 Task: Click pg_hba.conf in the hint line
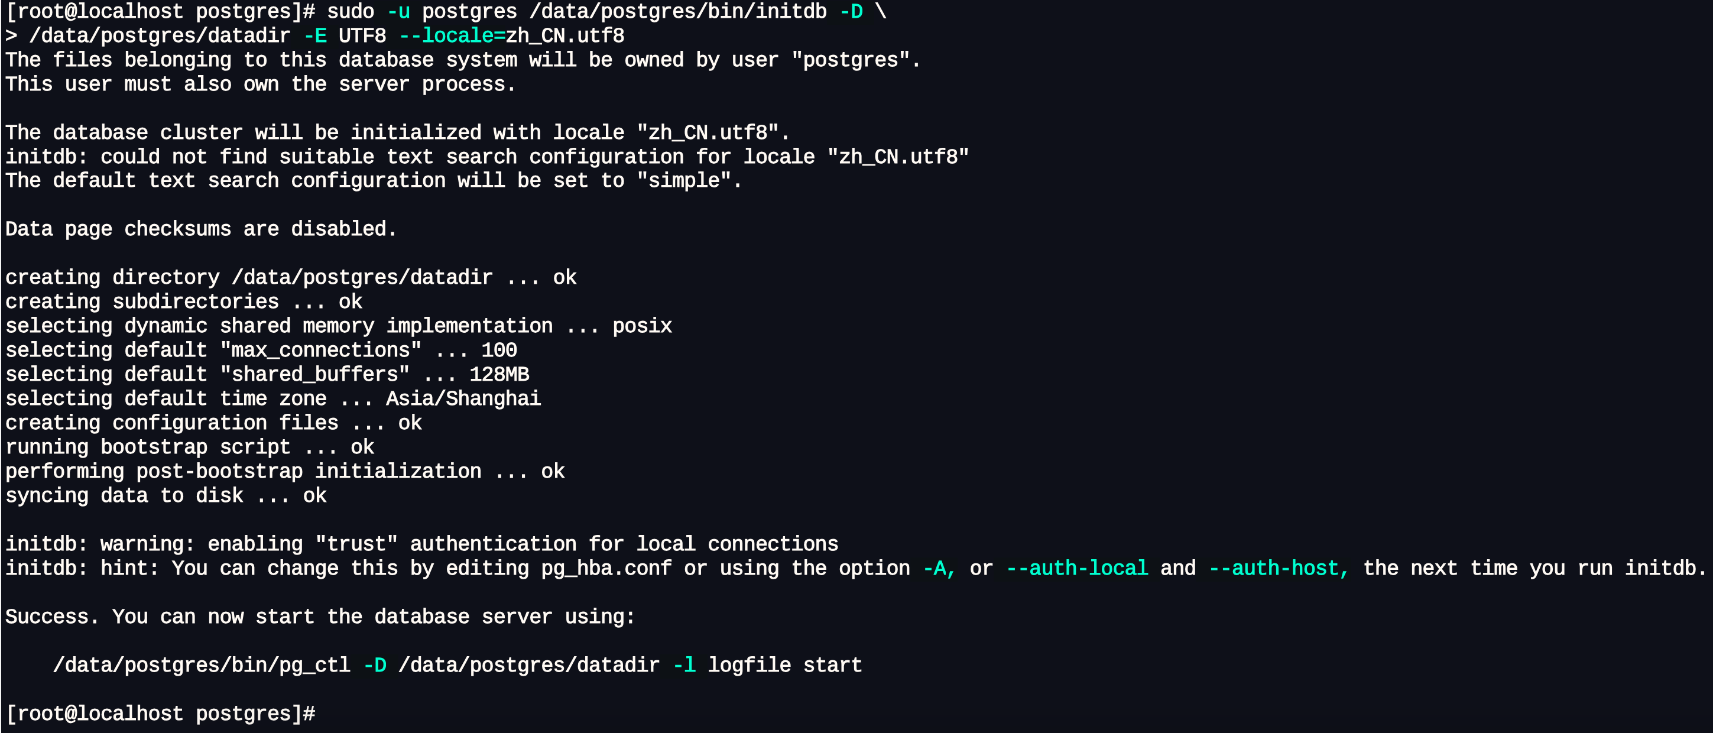point(606,567)
